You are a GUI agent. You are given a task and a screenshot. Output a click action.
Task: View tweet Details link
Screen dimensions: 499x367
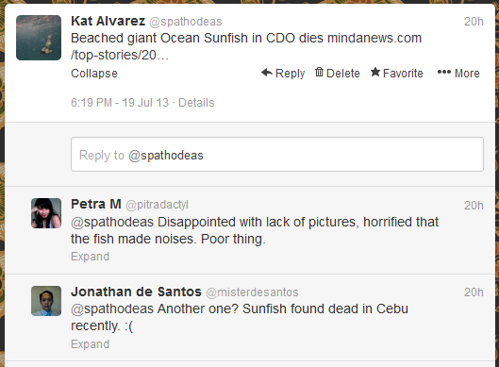coord(196,103)
